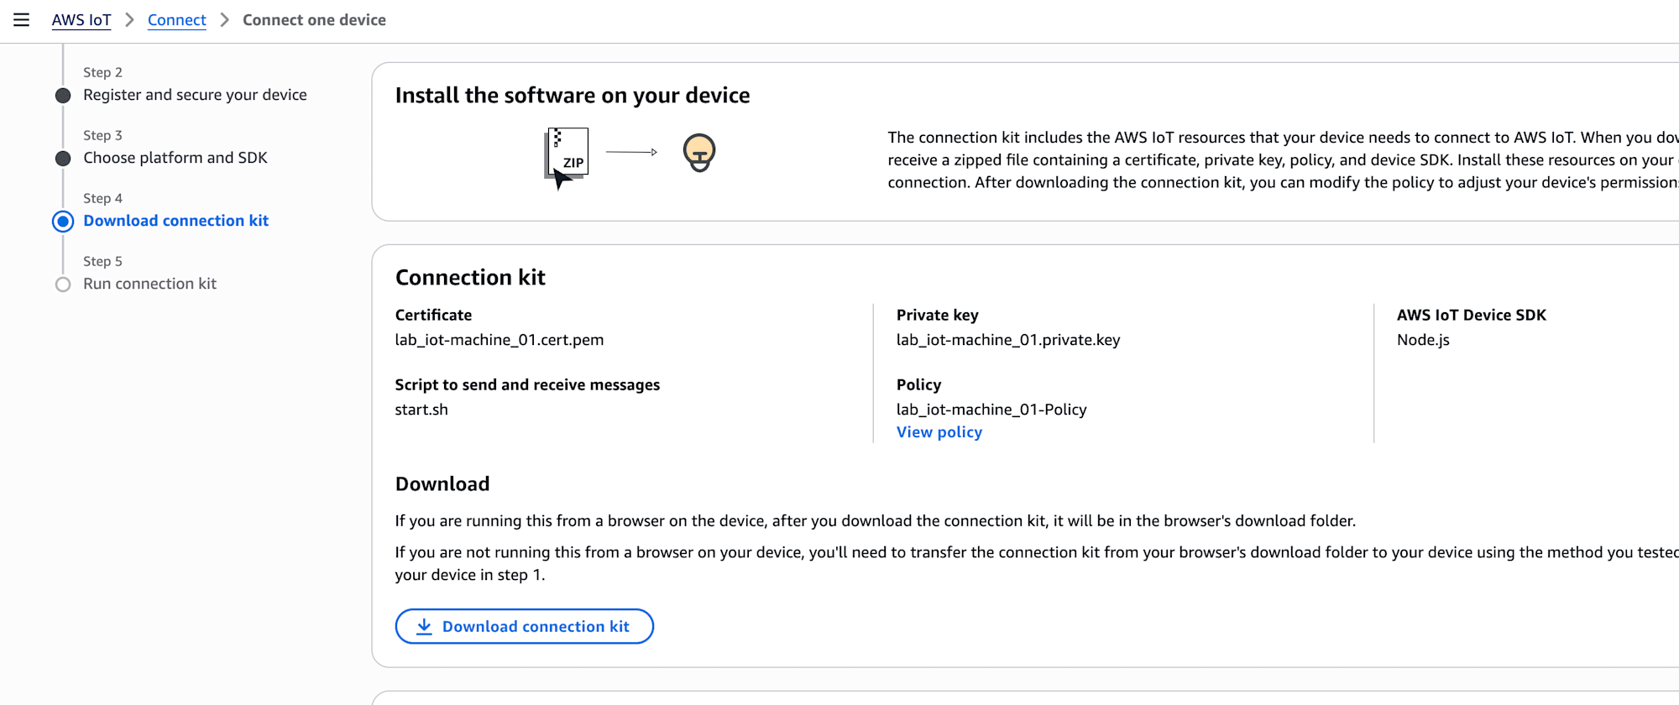The image size is (1679, 705).
Task: Select the Node.js SDK value
Action: click(x=1423, y=340)
